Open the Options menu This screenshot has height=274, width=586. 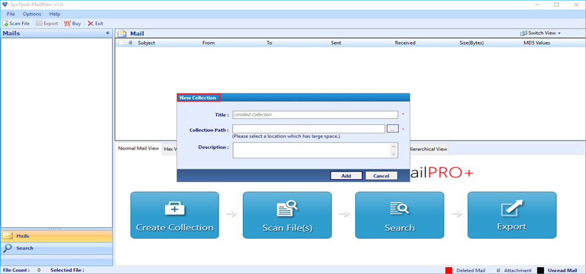click(32, 14)
